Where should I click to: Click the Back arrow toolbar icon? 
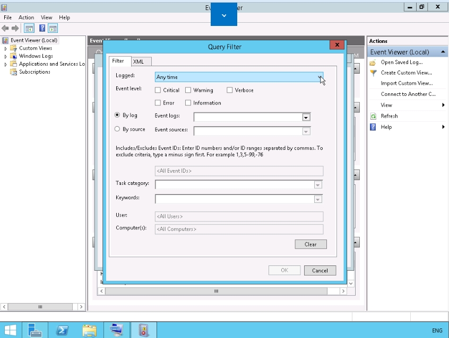(x=5, y=28)
